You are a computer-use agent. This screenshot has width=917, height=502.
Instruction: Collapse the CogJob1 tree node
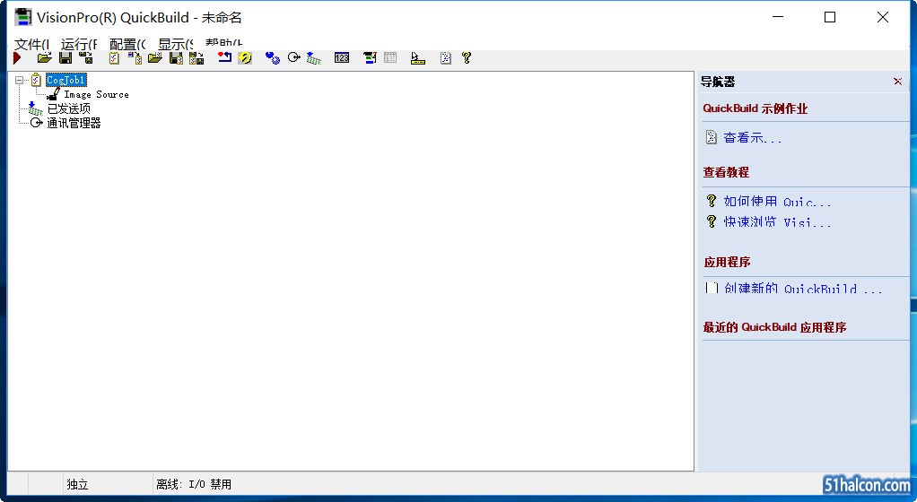click(x=20, y=80)
